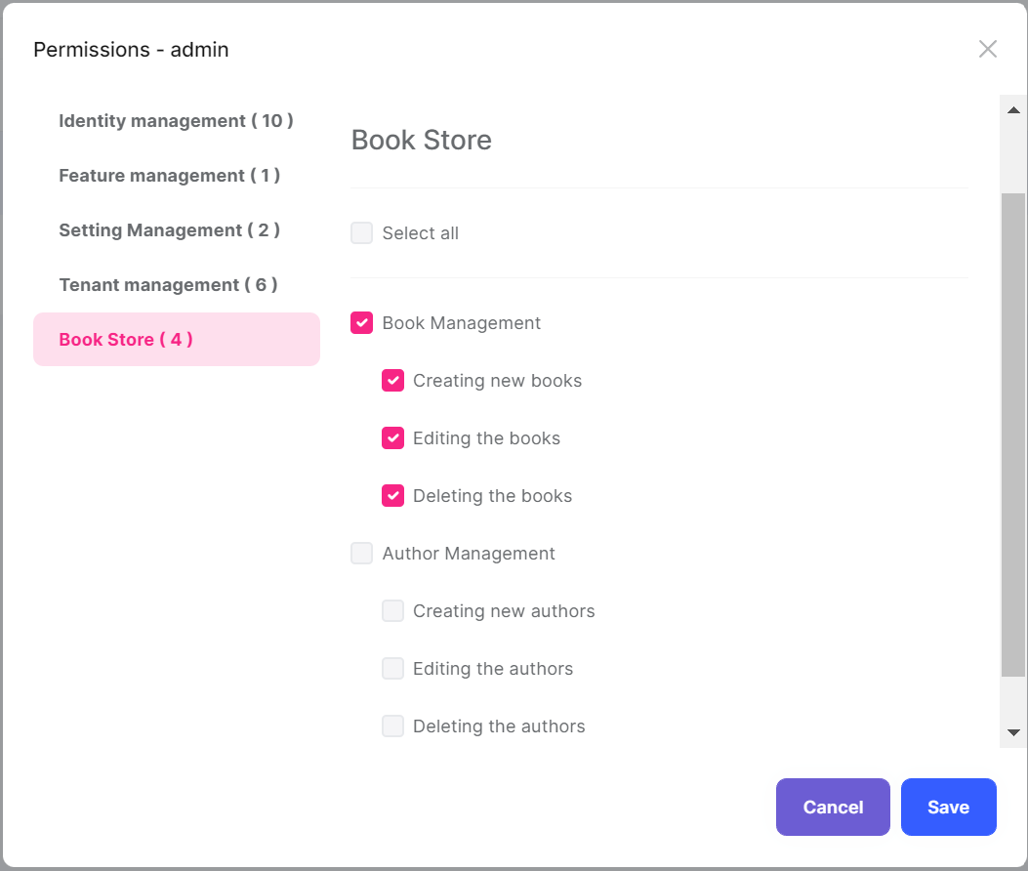This screenshot has height=871, width=1028.
Task: Click Cancel to discard changes
Action: [833, 807]
